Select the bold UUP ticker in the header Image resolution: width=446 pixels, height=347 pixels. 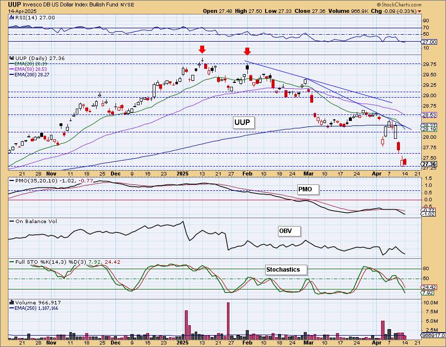tap(14, 5)
